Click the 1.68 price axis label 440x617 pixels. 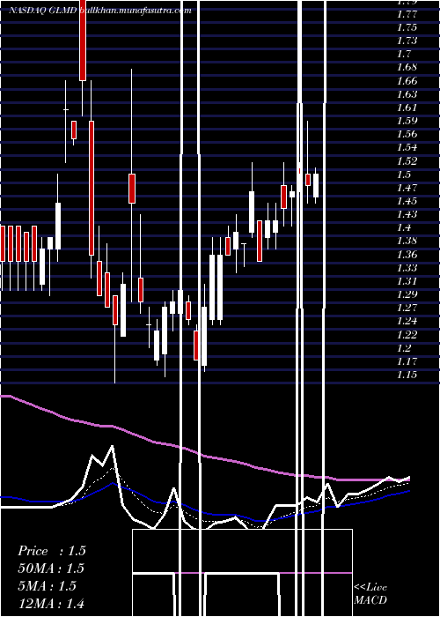(407, 67)
